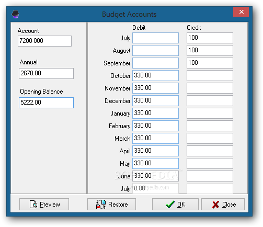Viewport: 263px width, 227px height.
Task: Edit the April Debit value
Action: tap(155, 151)
